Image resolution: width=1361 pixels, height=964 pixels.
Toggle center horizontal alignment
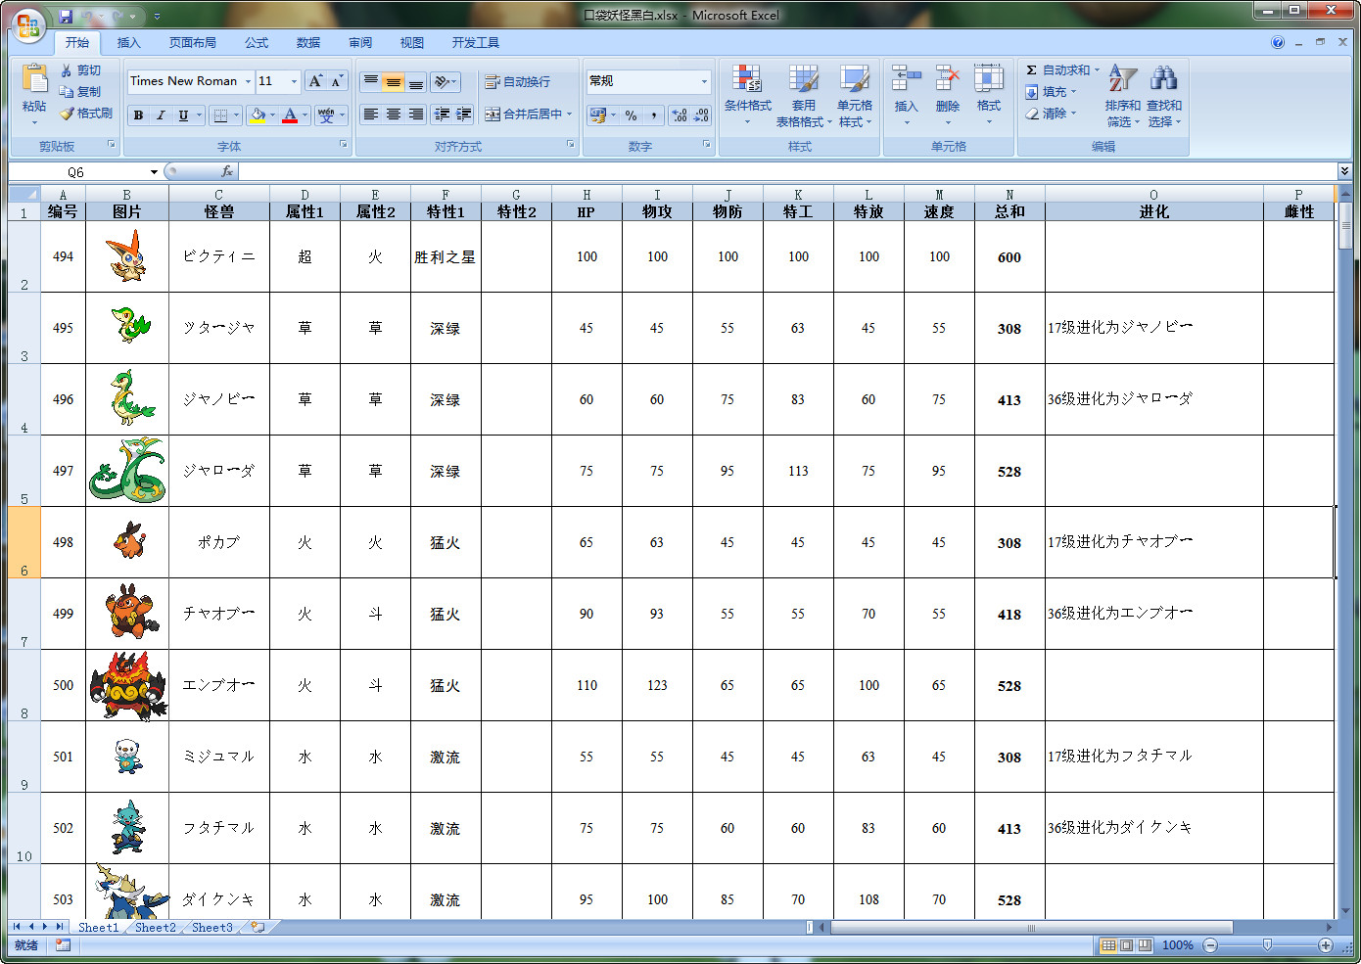pyautogui.click(x=393, y=115)
